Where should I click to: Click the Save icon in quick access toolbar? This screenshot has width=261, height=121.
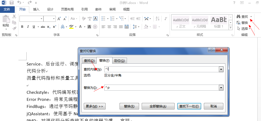12,3
